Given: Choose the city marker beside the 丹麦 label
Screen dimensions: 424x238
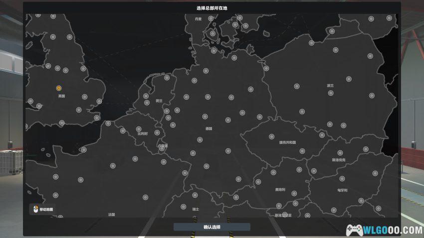Looking at the screenshot, I should pos(211,18).
